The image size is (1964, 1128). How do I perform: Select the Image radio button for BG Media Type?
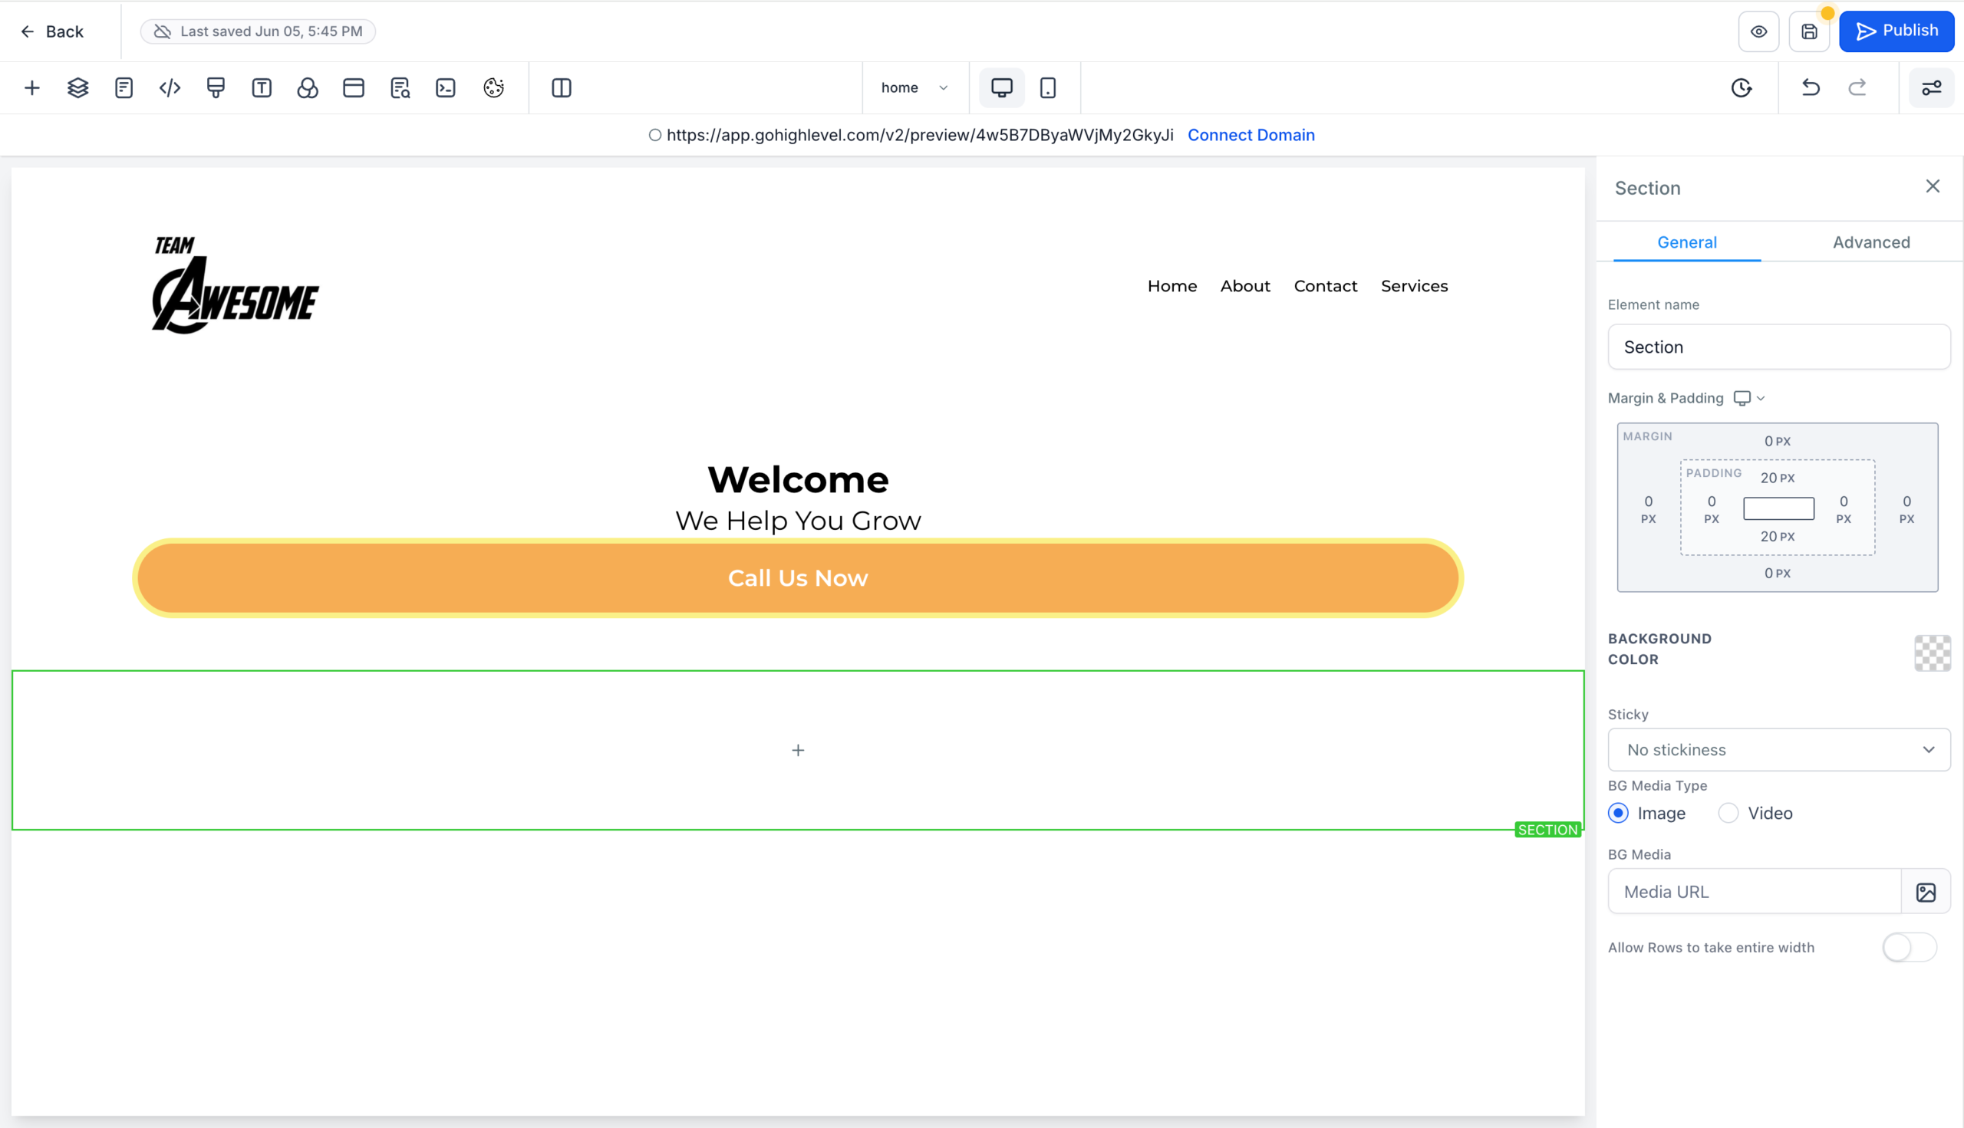tap(1617, 813)
